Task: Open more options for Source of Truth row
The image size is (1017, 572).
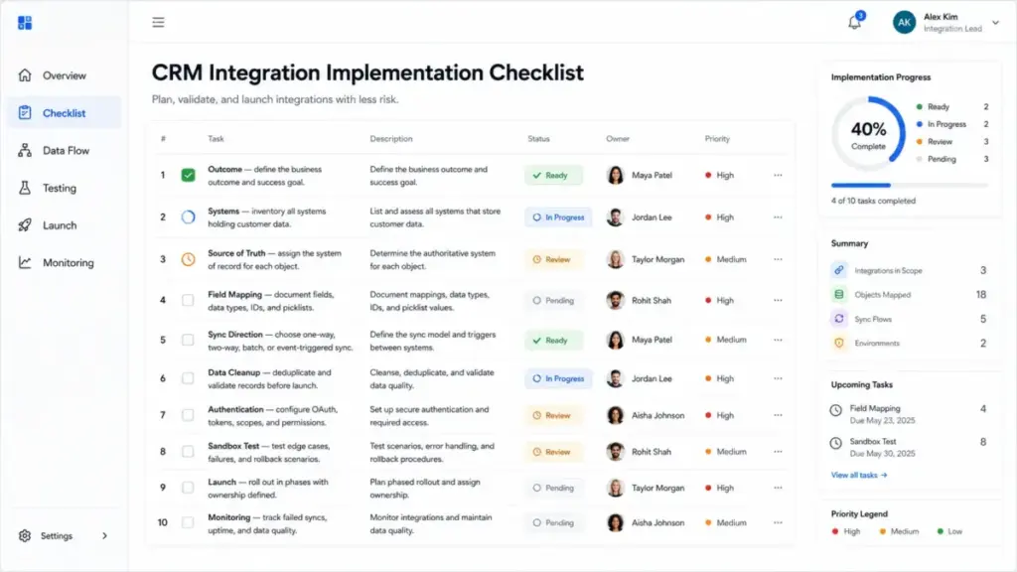Action: 778,259
